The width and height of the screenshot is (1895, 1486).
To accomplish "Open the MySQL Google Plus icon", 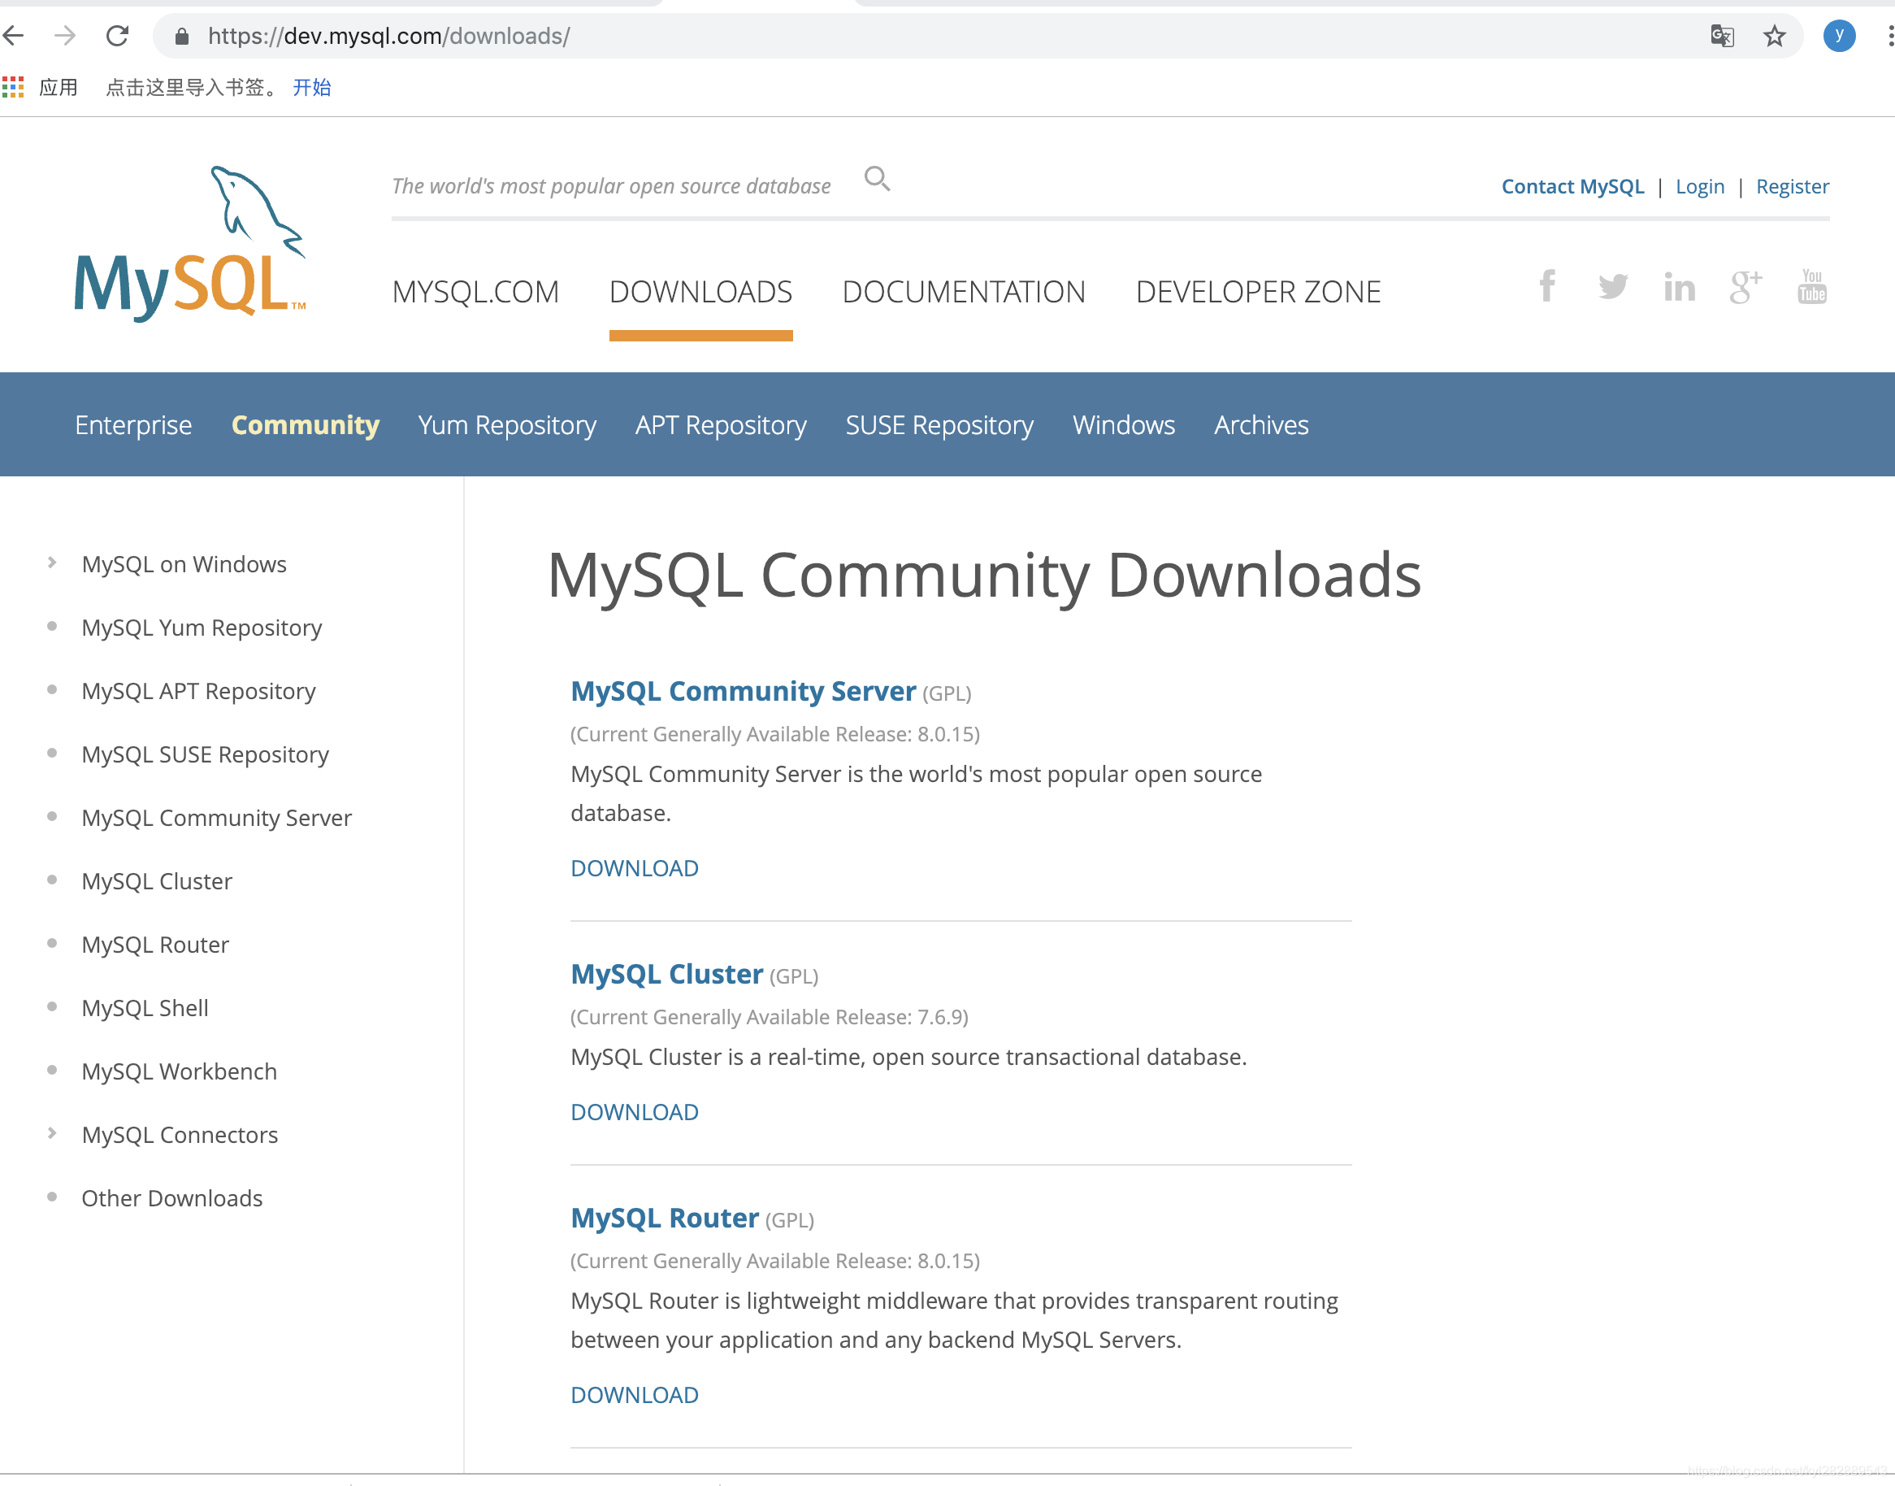I will [1745, 286].
